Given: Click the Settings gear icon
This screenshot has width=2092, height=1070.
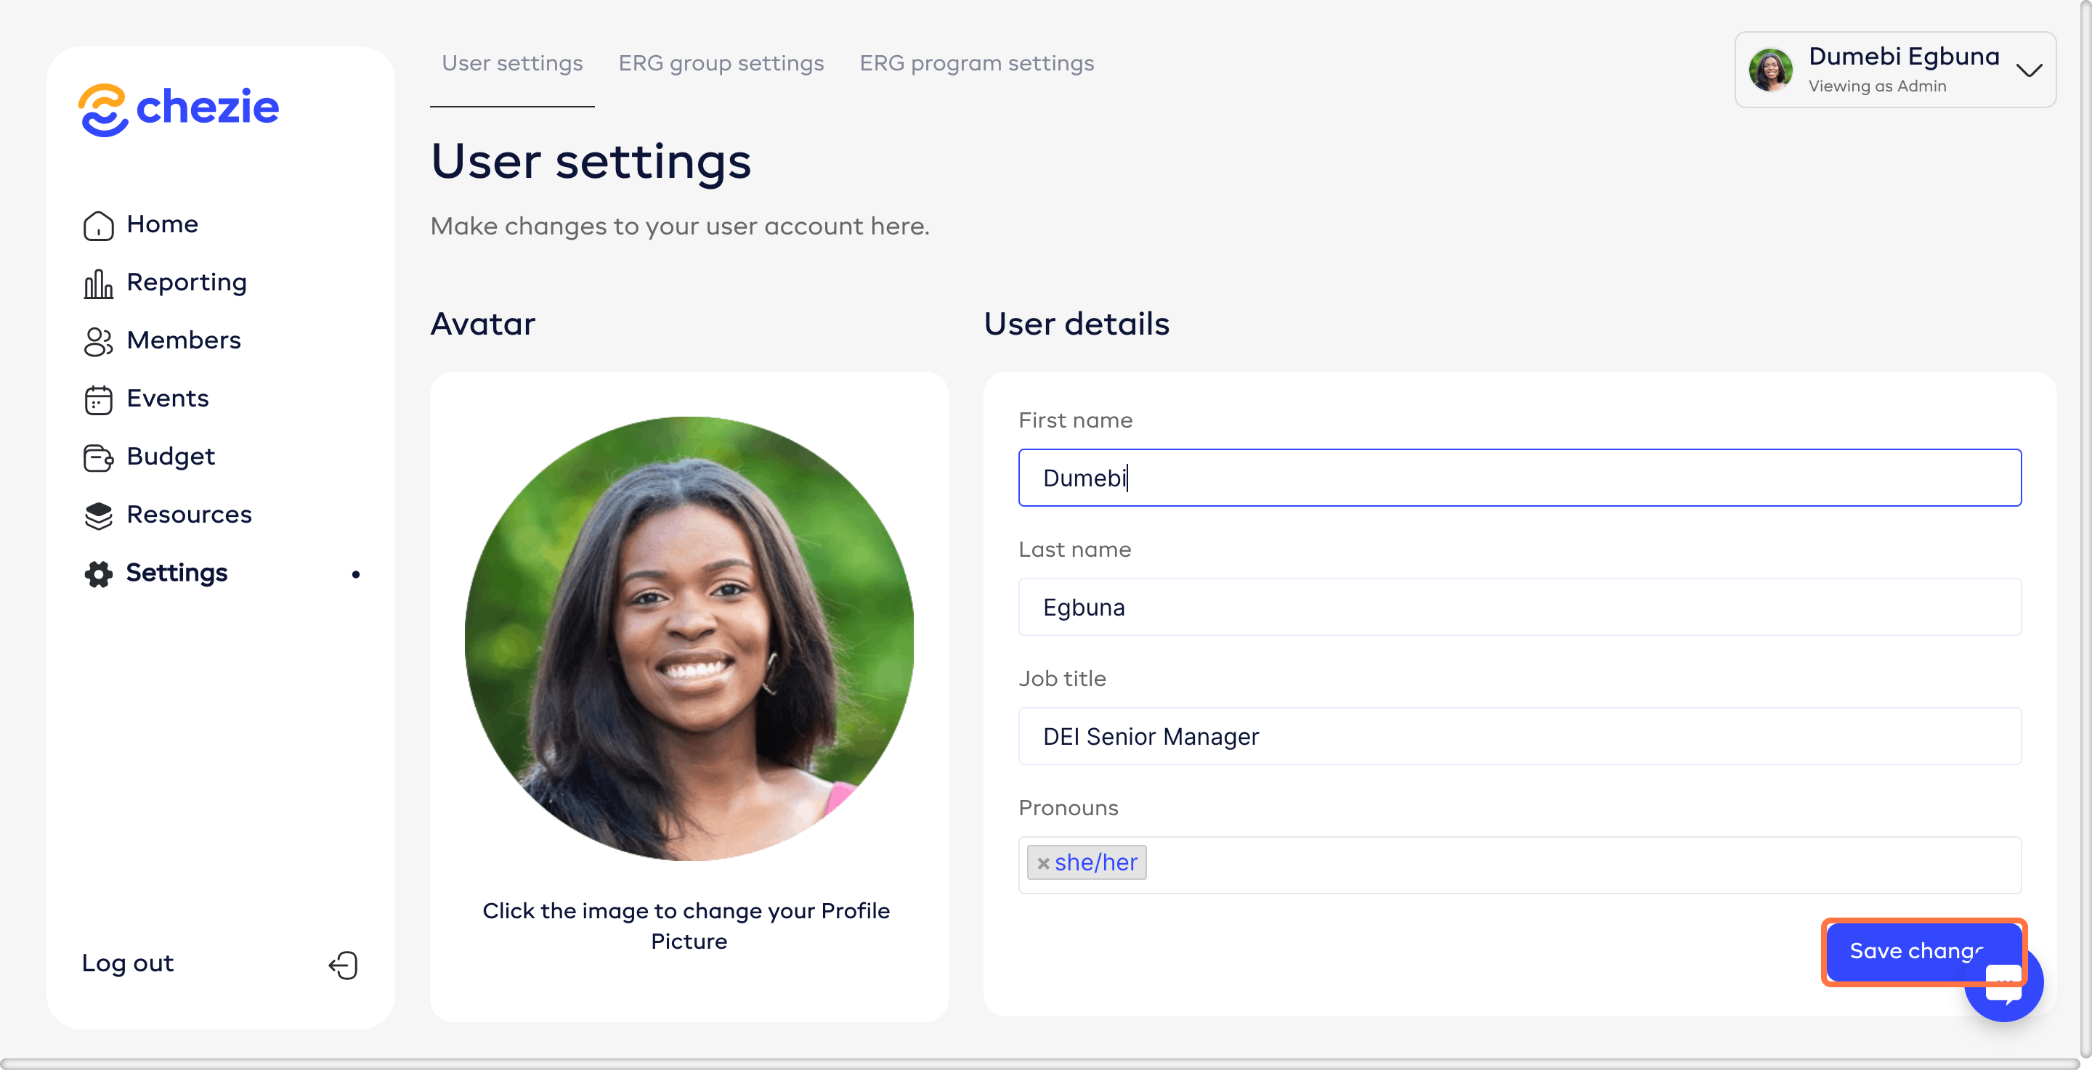Looking at the screenshot, I should 98,574.
